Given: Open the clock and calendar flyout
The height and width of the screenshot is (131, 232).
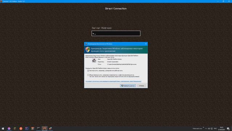Looking at the screenshot, I should tap(221, 128).
